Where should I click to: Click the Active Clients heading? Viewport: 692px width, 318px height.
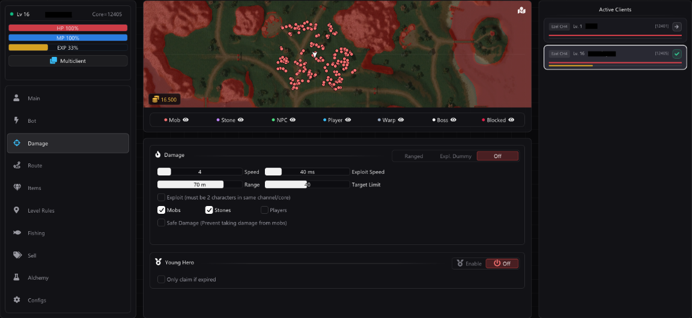(615, 9)
